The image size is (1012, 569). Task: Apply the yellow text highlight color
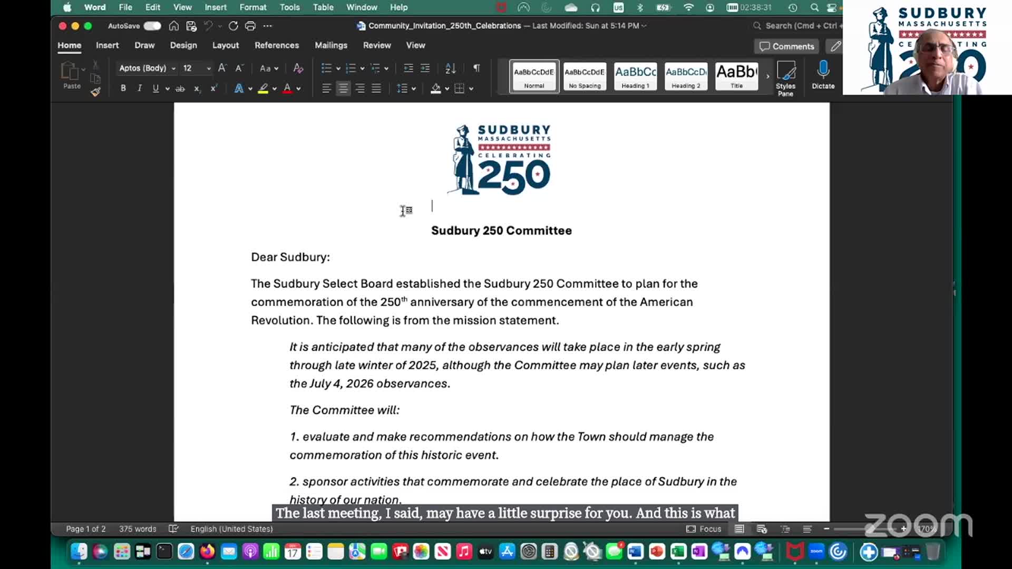pyautogui.click(x=263, y=89)
